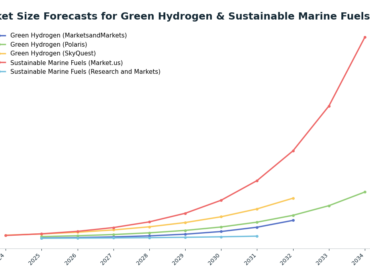Screen dimensions: 370x278
Task: Click the chart title text
Action: (x=185, y=16)
